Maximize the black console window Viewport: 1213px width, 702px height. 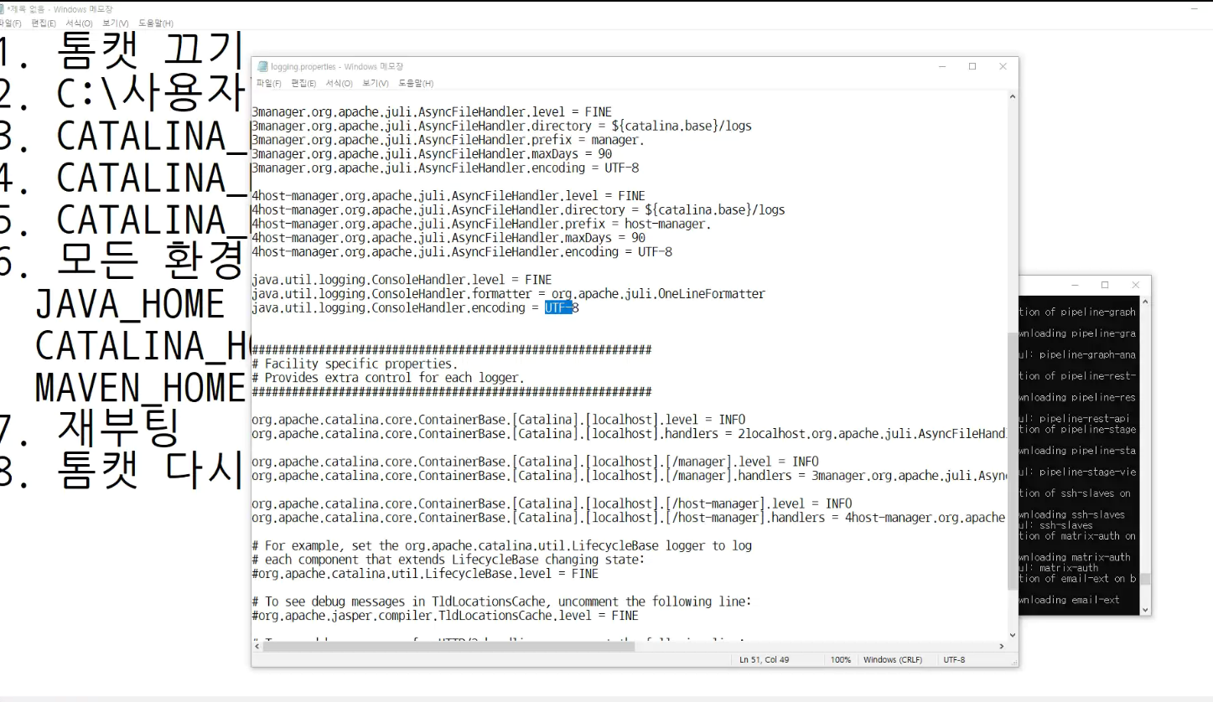tap(1105, 285)
